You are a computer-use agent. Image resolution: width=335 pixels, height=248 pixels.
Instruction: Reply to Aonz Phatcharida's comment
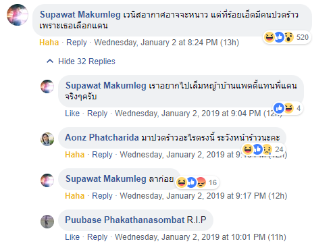(102, 155)
